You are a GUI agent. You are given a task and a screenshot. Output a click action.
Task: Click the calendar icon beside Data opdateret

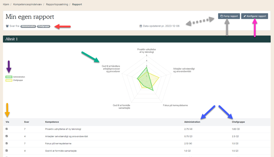coord(141,26)
